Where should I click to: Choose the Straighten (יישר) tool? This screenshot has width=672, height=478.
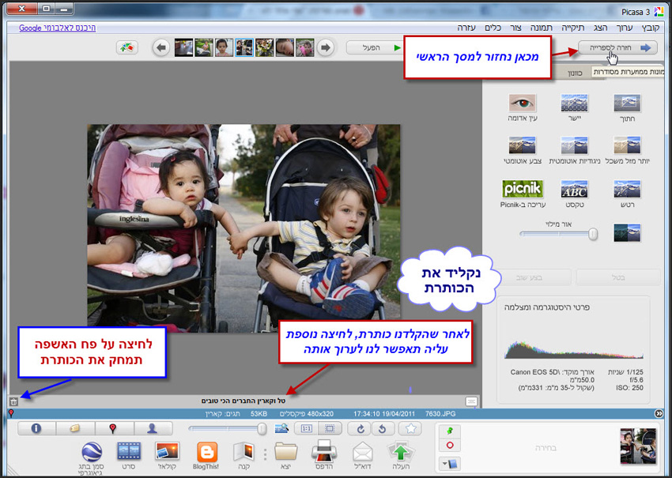coord(574,104)
